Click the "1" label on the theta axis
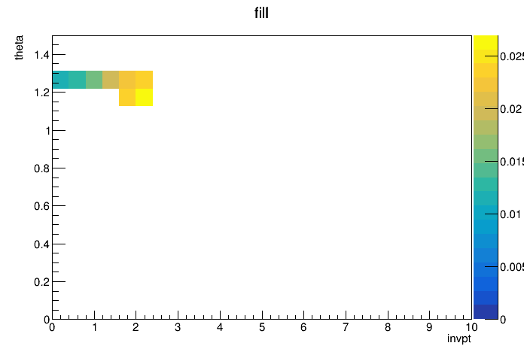Image resolution: width=524 pixels, height=355 pixels. [47, 131]
